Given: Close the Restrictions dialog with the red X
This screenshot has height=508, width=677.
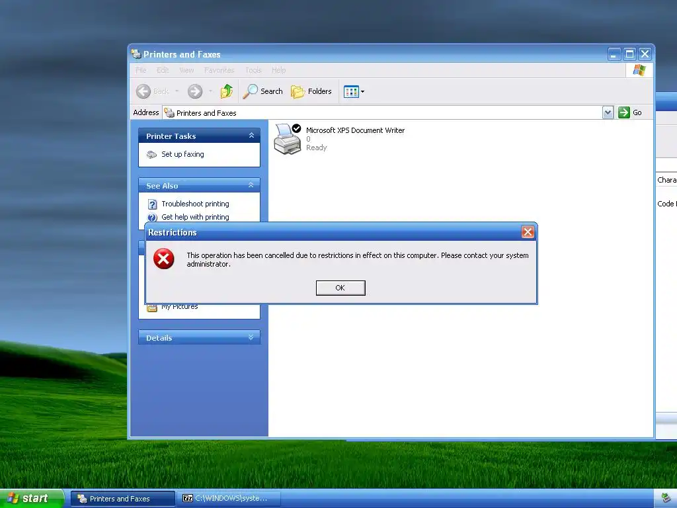Looking at the screenshot, I should 528,232.
